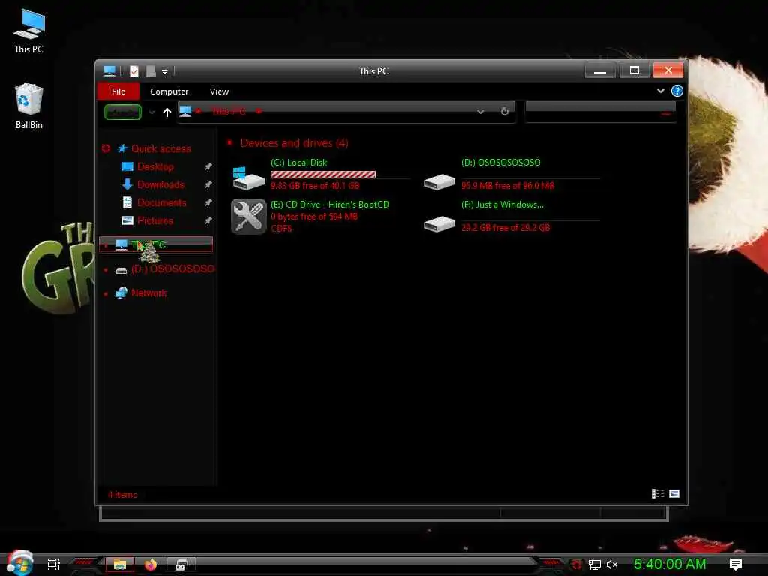Select (D:) OSOSOSOSOSO in navigation pane
The height and width of the screenshot is (576, 768).
tap(173, 269)
